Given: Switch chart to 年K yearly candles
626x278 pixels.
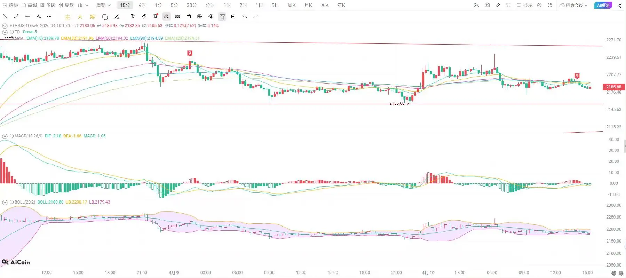Looking at the screenshot, I should pyautogui.click(x=341, y=5).
